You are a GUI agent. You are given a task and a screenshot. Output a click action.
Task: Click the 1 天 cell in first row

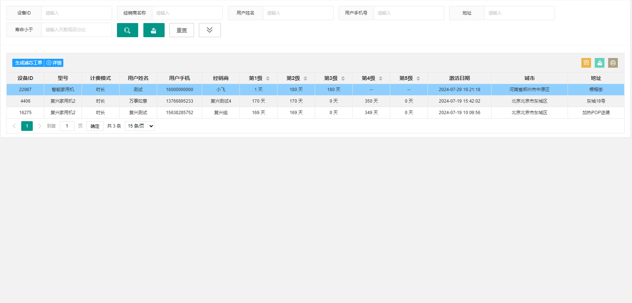click(x=258, y=90)
